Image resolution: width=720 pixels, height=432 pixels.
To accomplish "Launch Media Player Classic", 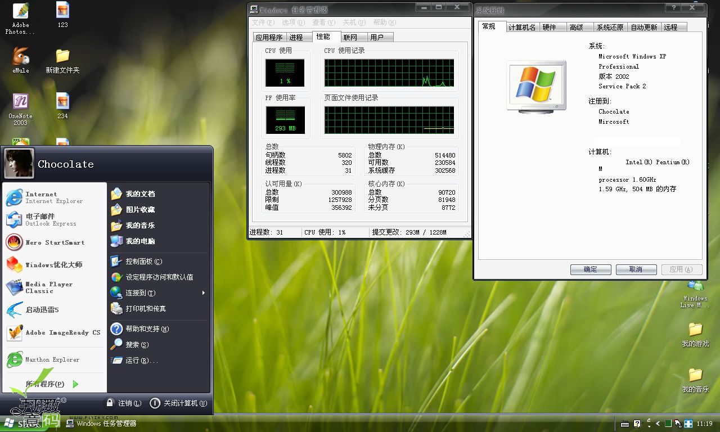I will [x=54, y=287].
